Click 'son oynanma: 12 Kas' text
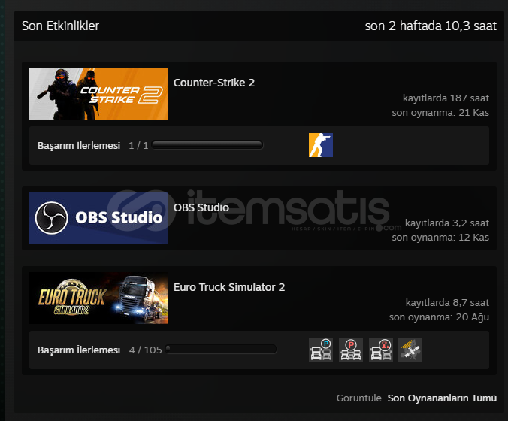 pos(440,238)
